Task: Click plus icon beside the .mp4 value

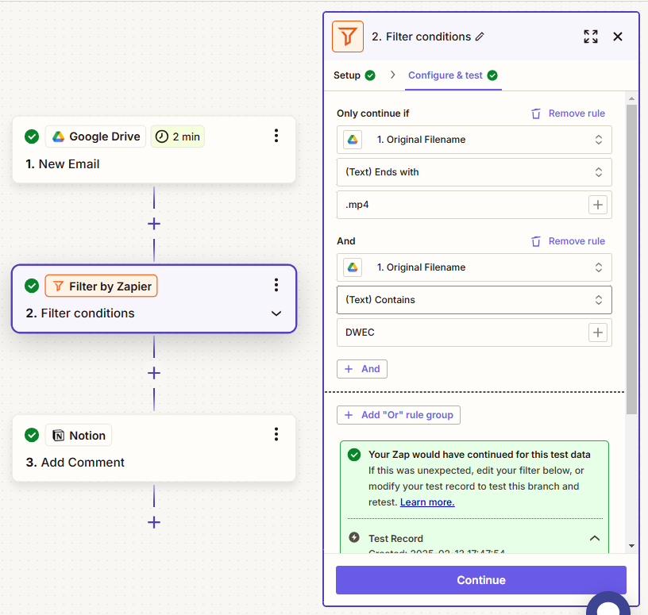Action: [x=597, y=205]
